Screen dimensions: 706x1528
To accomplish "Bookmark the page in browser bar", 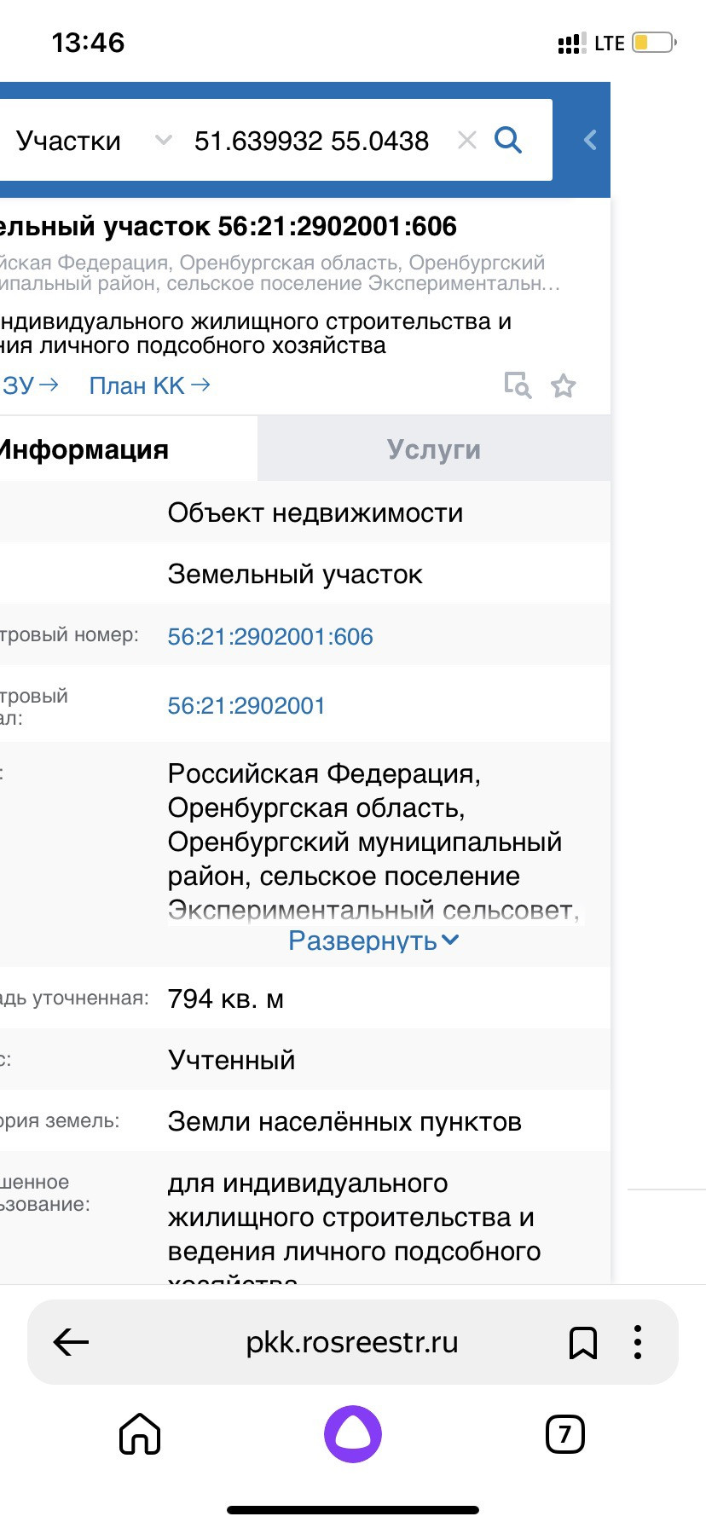I will click(x=582, y=1343).
